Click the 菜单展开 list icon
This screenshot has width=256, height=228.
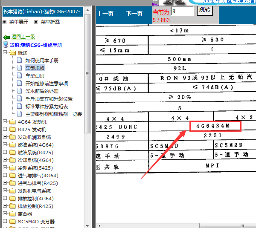5,22
